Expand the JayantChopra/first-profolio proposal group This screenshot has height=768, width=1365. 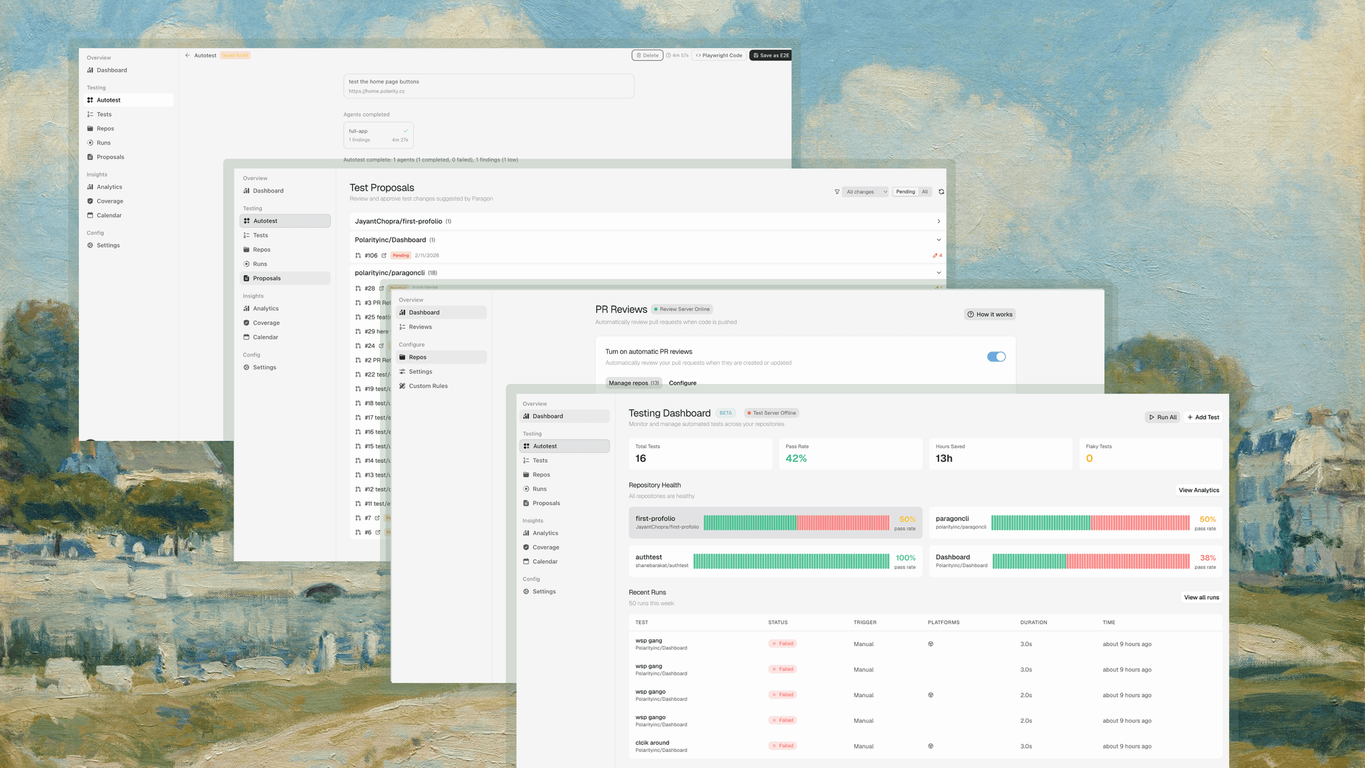tap(938, 221)
